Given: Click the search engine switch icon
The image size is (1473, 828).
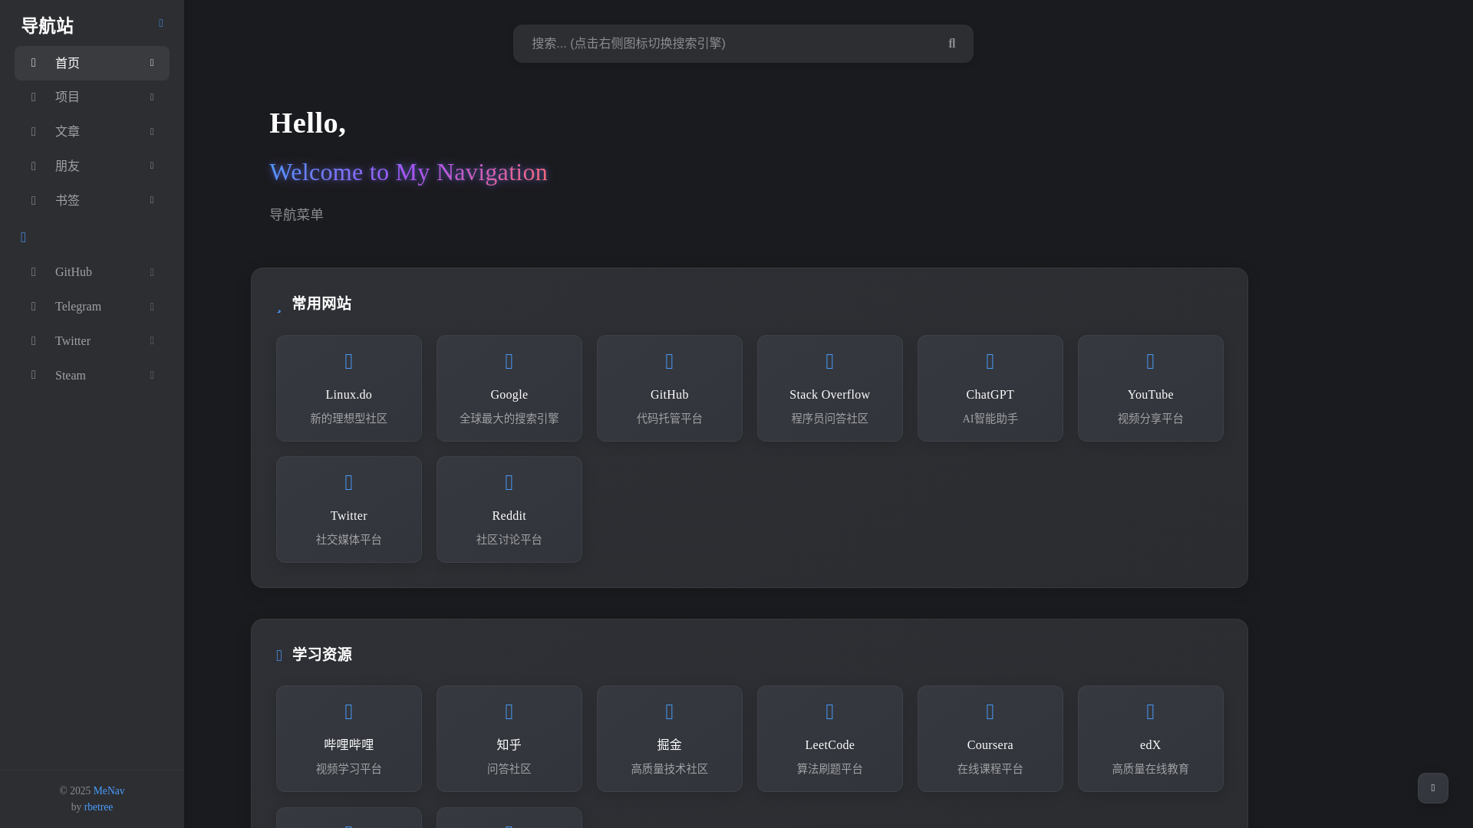Looking at the screenshot, I should 952,44.
